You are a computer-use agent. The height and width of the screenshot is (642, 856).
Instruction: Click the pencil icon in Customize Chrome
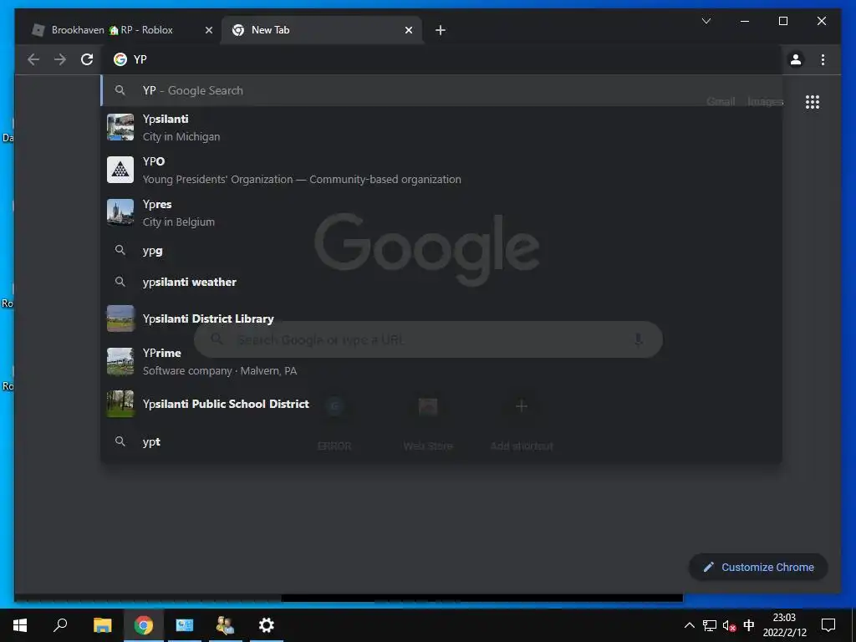[708, 568]
